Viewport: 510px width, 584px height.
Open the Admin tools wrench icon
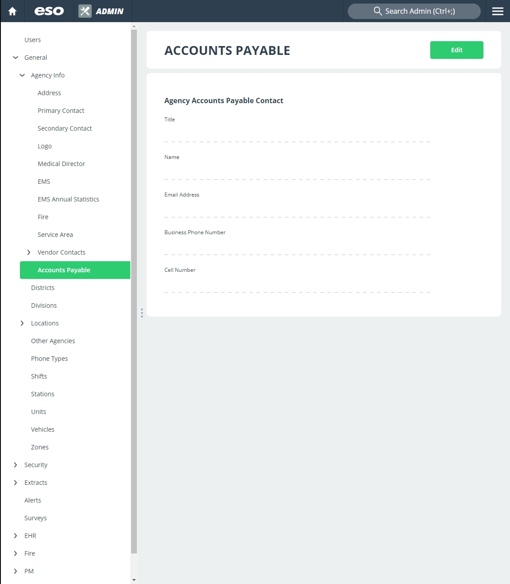tap(85, 11)
